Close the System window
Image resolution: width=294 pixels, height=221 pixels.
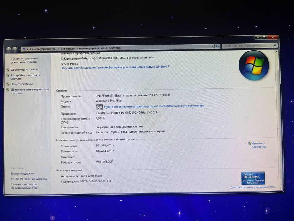tap(273, 37)
